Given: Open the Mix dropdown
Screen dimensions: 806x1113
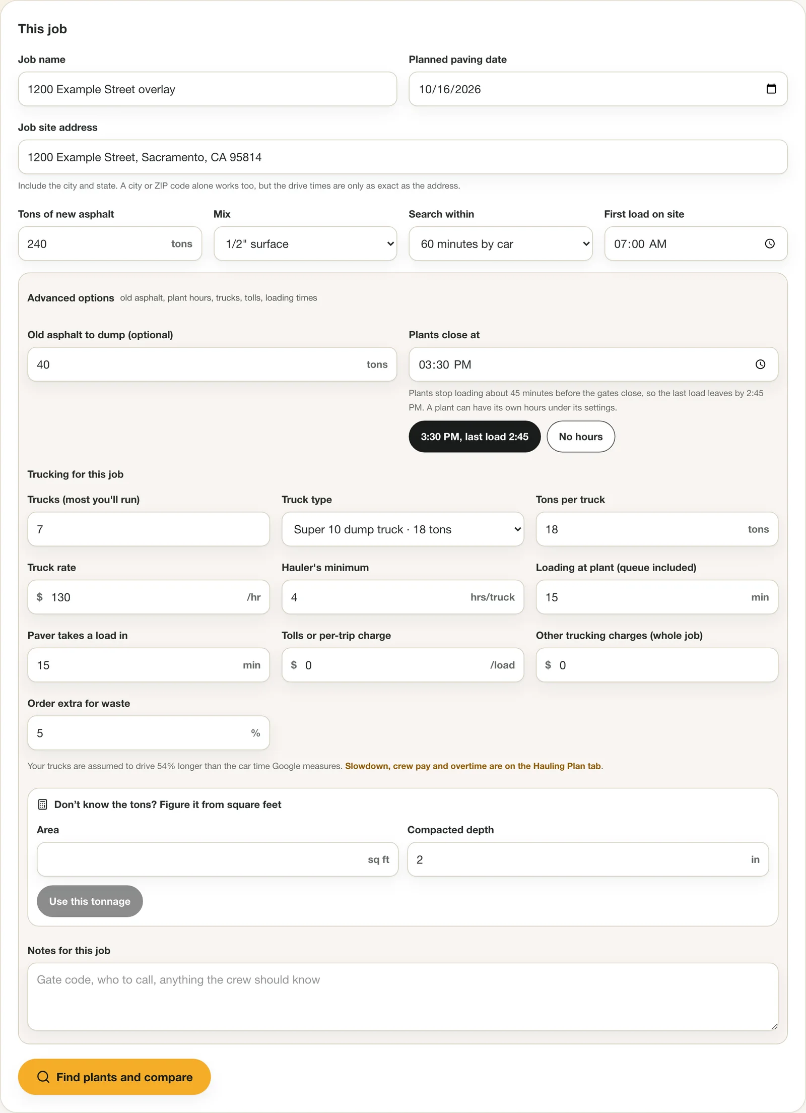Looking at the screenshot, I should [305, 243].
